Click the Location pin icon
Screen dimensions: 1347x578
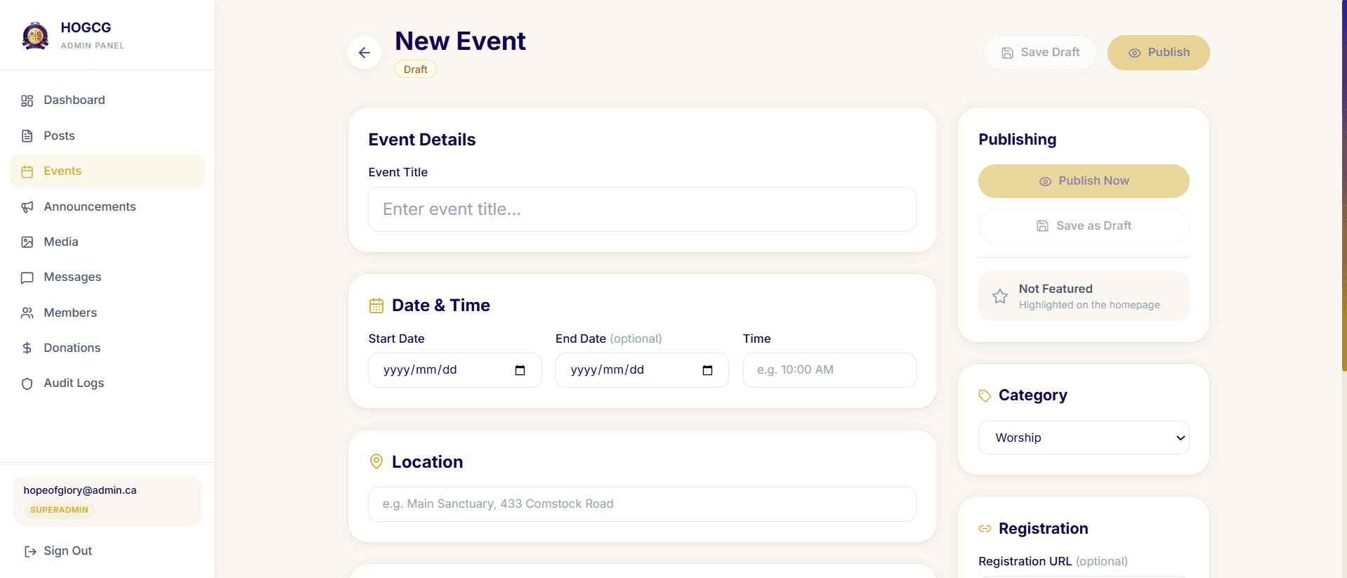376,461
